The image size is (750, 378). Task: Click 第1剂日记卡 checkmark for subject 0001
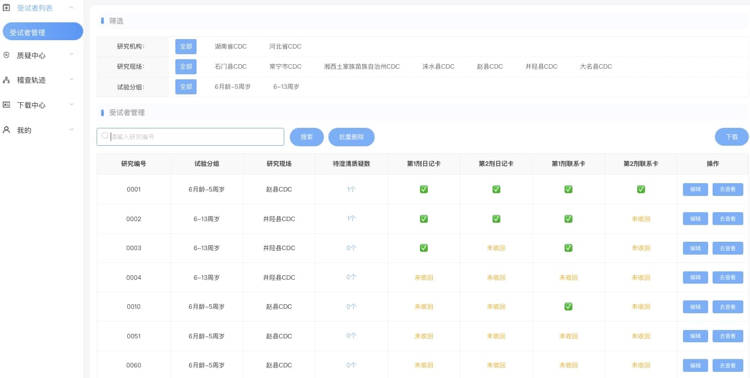point(423,189)
